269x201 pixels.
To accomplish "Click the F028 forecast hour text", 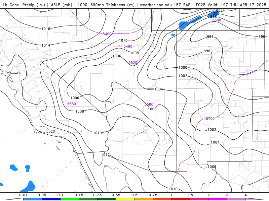I will pos(201,5).
